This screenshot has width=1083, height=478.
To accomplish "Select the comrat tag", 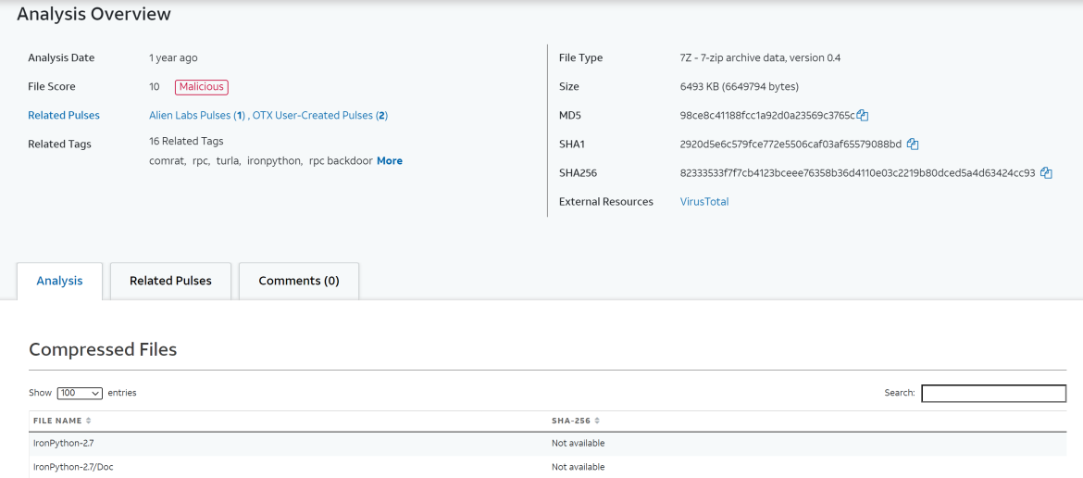I will [x=166, y=161].
